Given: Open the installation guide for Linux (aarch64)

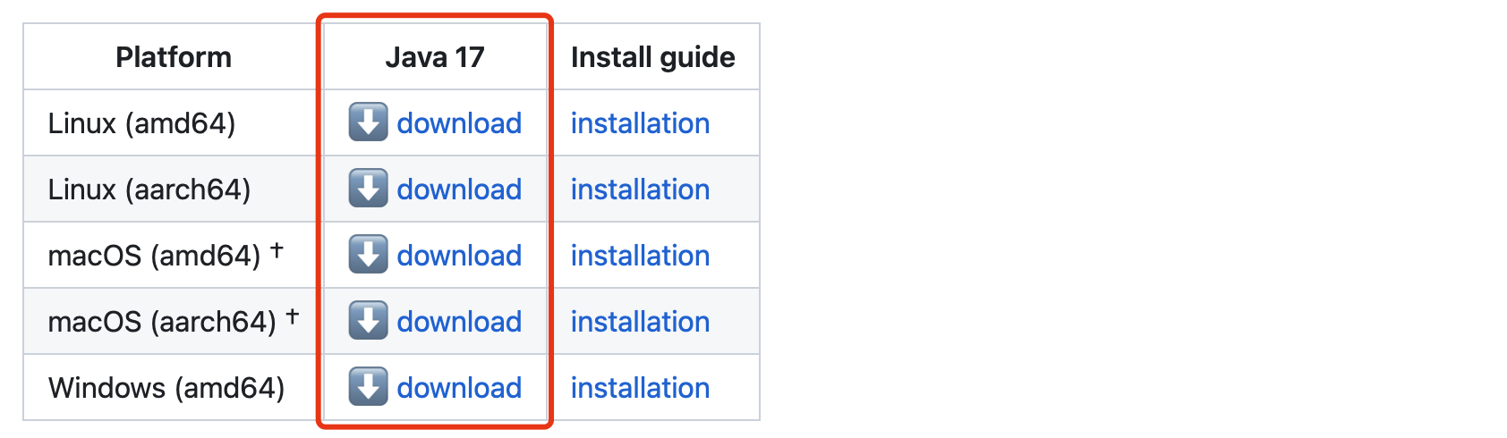Looking at the screenshot, I should click(640, 190).
